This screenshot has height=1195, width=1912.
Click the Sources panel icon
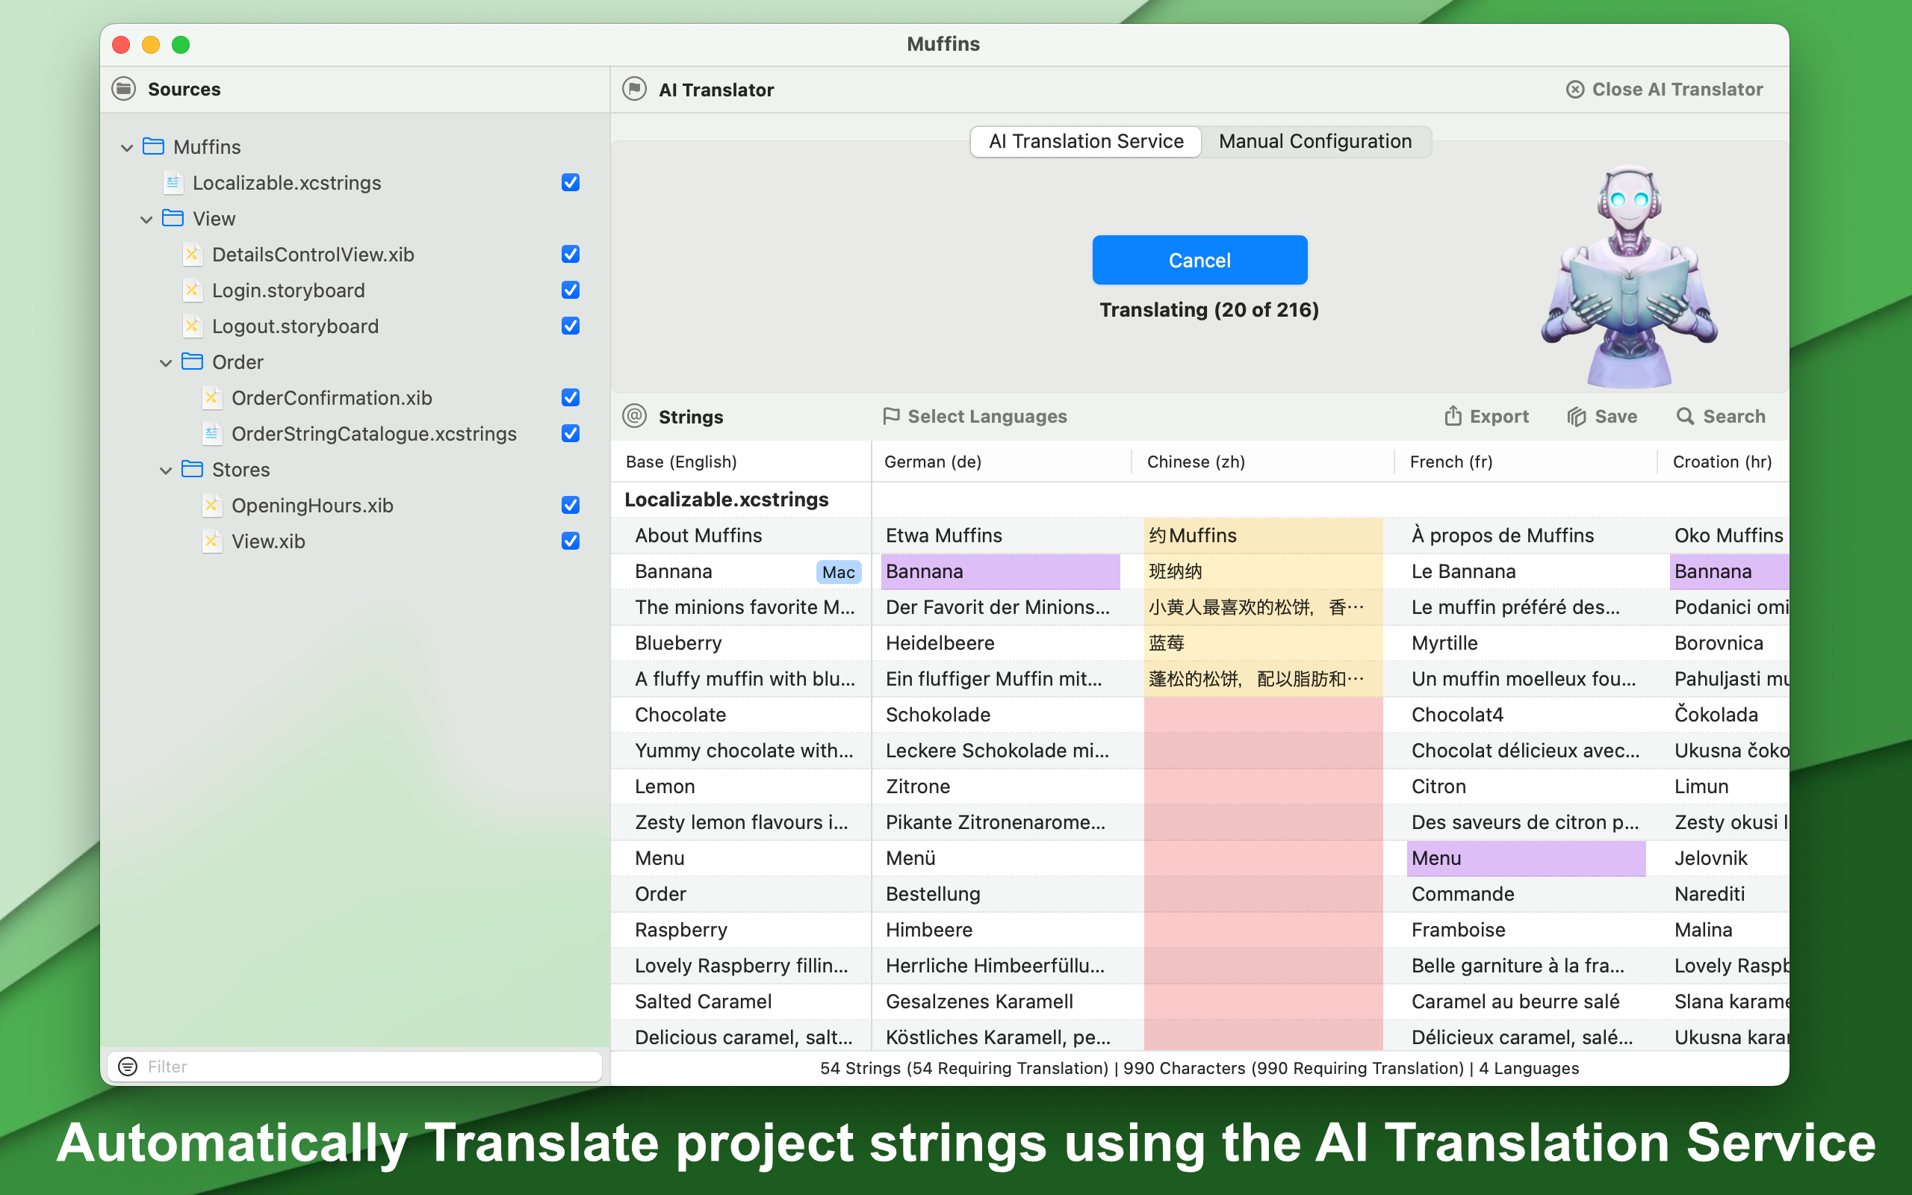pos(124,89)
